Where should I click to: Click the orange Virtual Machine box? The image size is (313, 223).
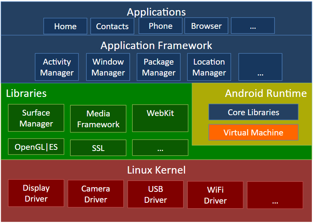pos(254,132)
